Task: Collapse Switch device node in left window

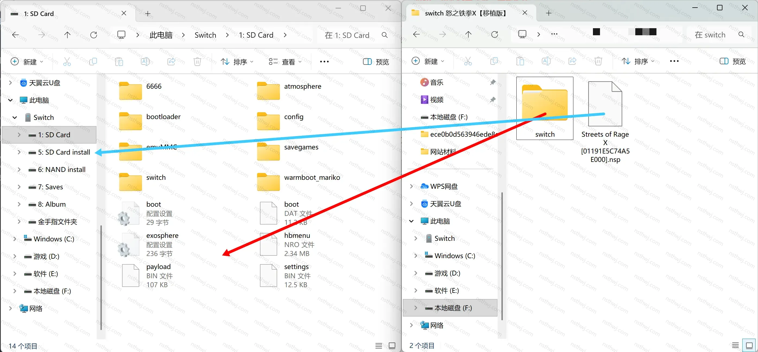Action: click(14, 117)
